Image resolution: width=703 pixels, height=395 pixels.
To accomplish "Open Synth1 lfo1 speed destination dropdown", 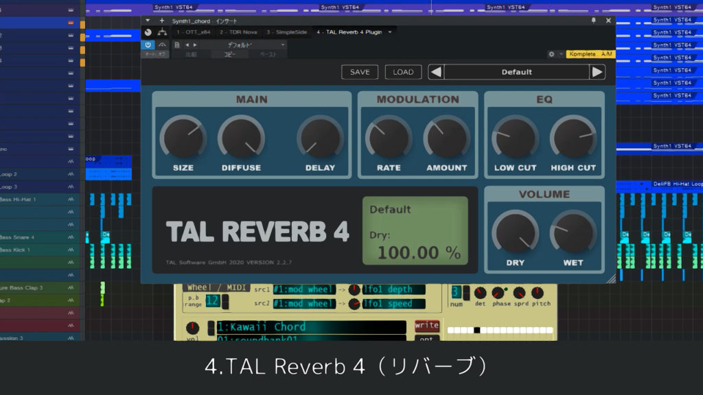I will coord(393,304).
